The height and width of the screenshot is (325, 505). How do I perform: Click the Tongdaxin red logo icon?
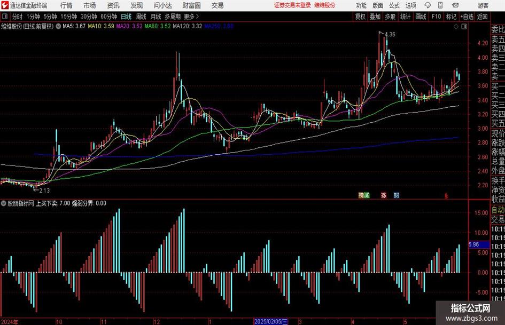[x=5, y=5]
